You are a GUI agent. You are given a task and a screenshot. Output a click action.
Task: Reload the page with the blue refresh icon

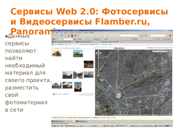pyautogui.click(x=62, y=35)
